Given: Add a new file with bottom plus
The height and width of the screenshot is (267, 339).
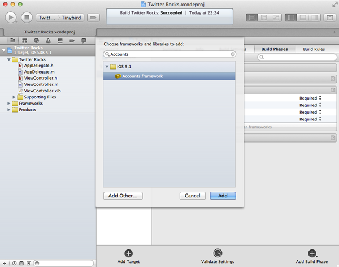Looking at the screenshot, I should (x=5, y=263).
